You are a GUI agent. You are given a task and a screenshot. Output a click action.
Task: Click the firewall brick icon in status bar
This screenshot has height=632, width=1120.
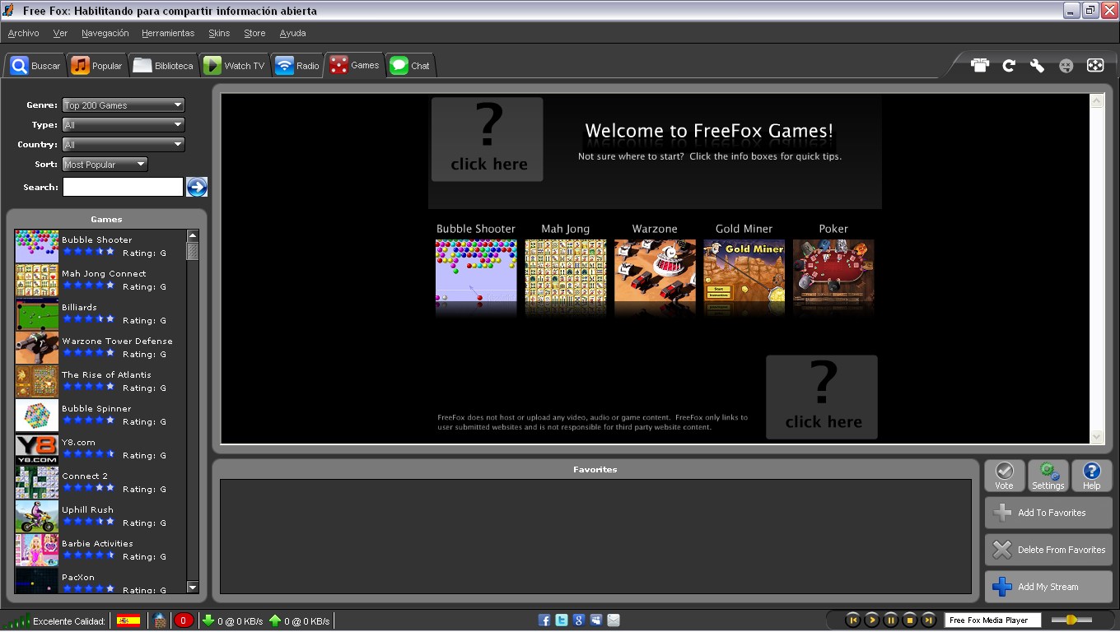point(161,620)
